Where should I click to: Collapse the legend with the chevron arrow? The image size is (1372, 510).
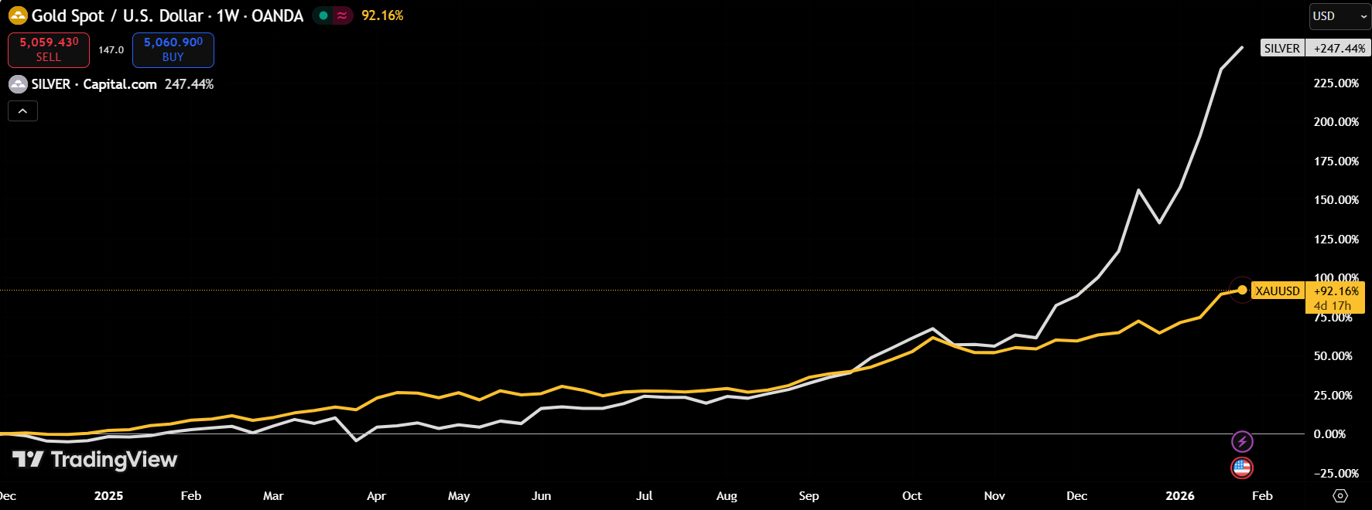pyautogui.click(x=22, y=111)
